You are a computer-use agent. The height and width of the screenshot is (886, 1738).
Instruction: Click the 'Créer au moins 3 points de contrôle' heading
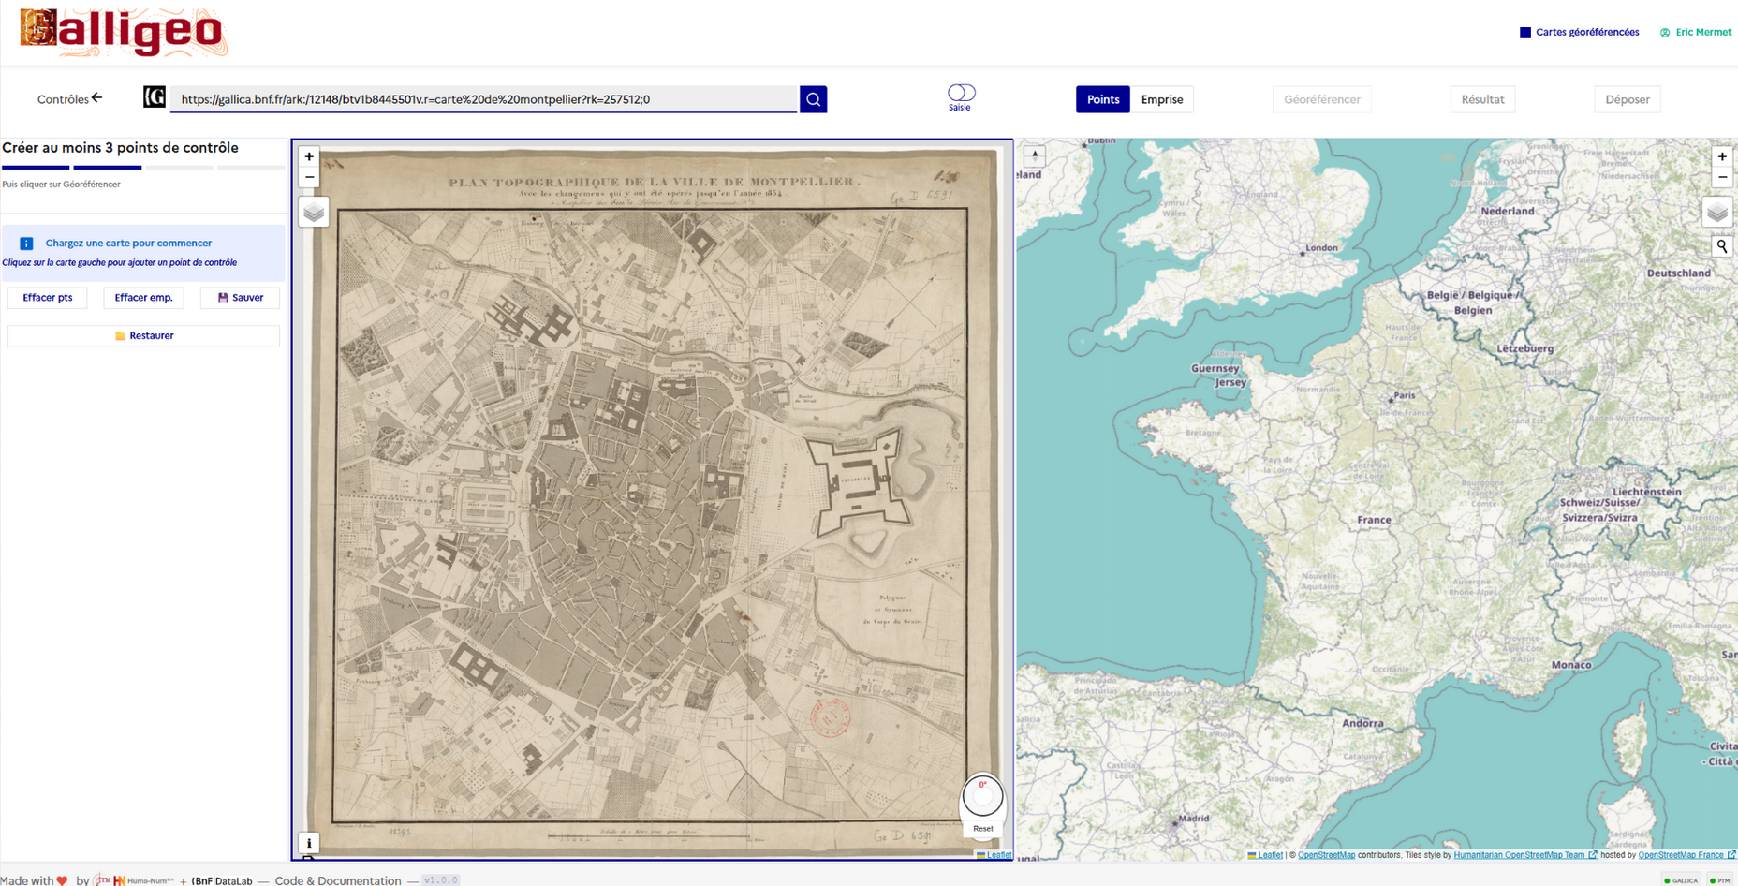click(x=120, y=148)
